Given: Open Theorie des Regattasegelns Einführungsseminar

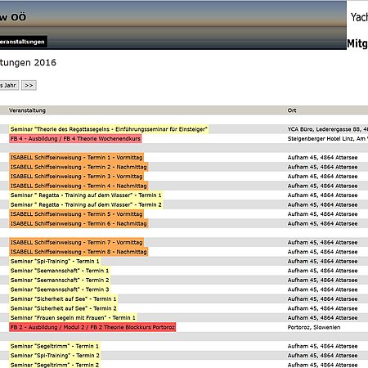Looking at the screenshot, I should pyautogui.click(x=109, y=129).
